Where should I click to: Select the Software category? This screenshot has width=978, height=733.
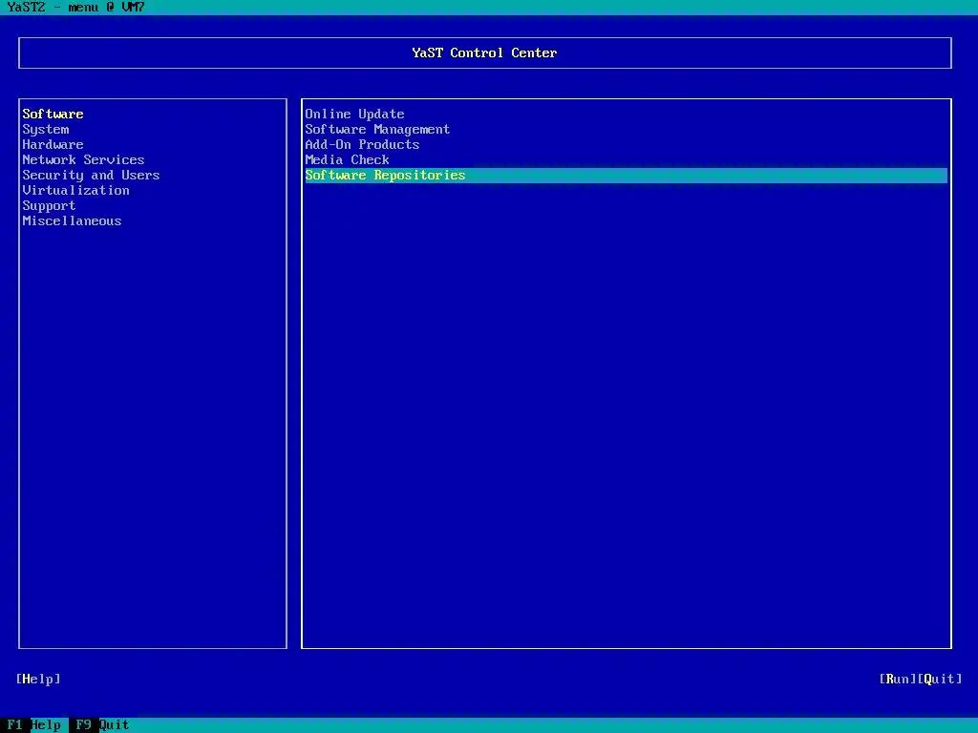pyautogui.click(x=53, y=115)
